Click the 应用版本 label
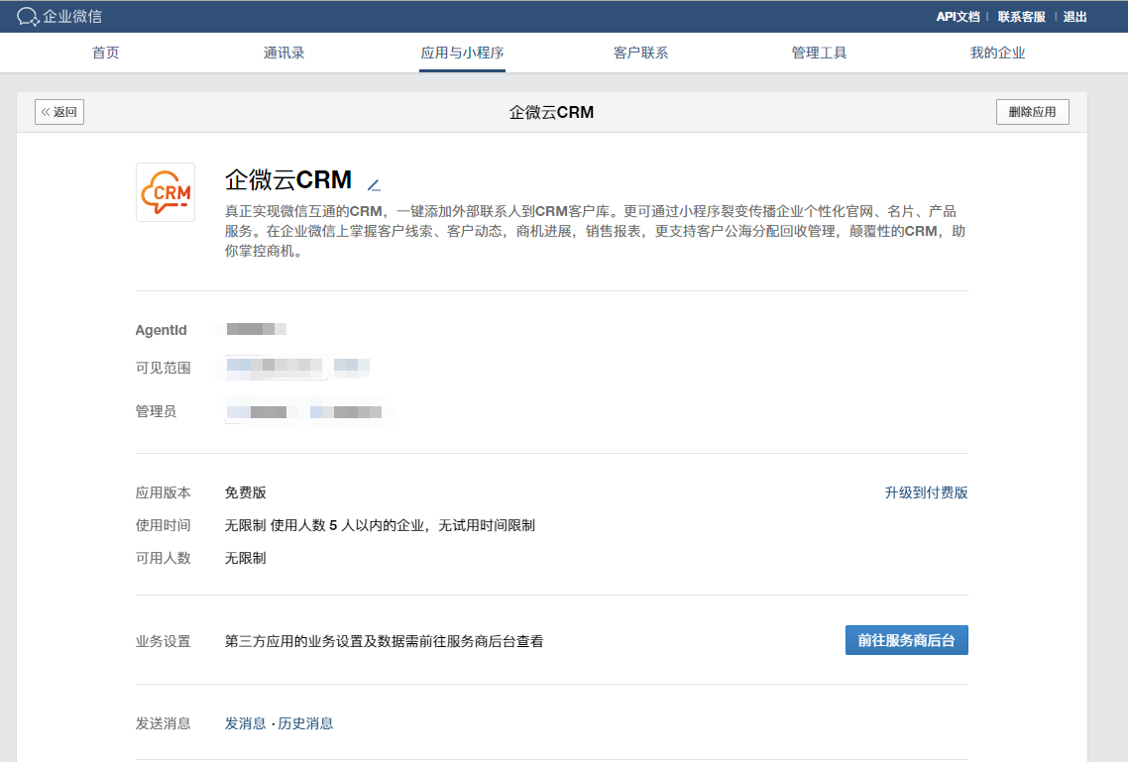The height and width of the screenshot is (762, 1128). point(164,492)
